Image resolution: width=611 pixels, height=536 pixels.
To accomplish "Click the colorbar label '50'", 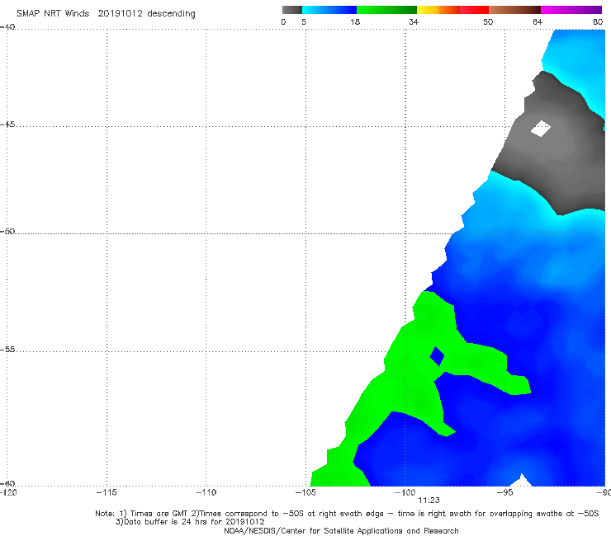I will [488, 21].
